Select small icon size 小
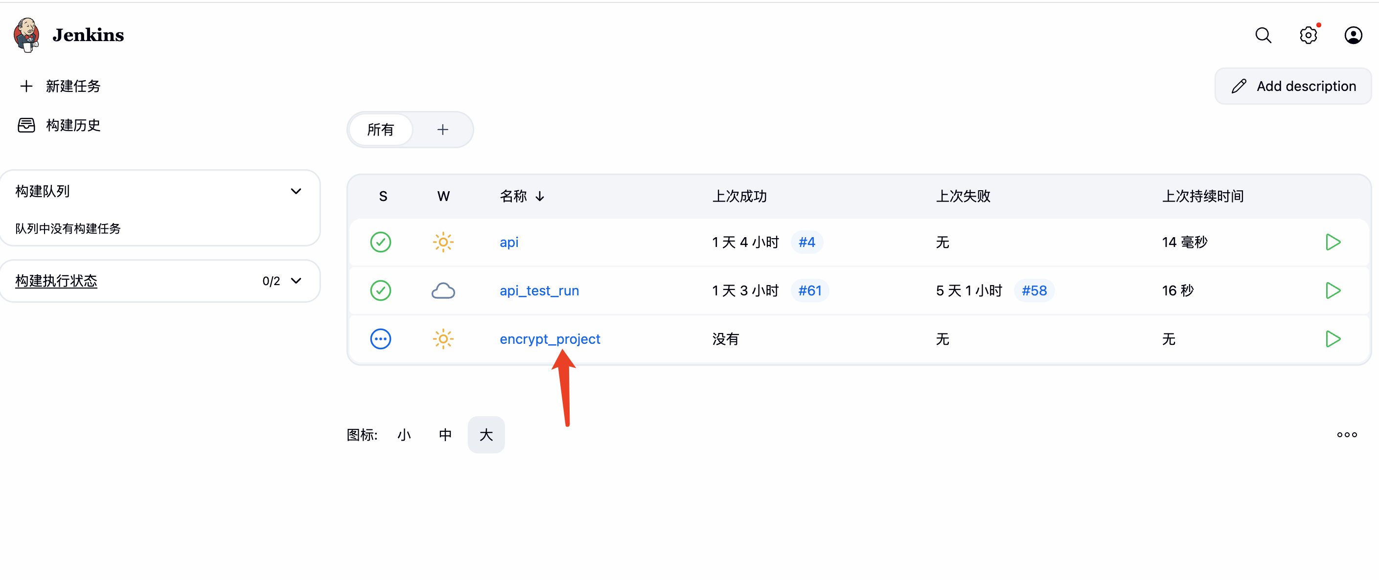Viewport: 1379px width, 580px height. click(x=404, y=434)
